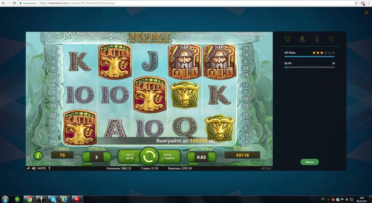Open the question mark help icon

331,38
